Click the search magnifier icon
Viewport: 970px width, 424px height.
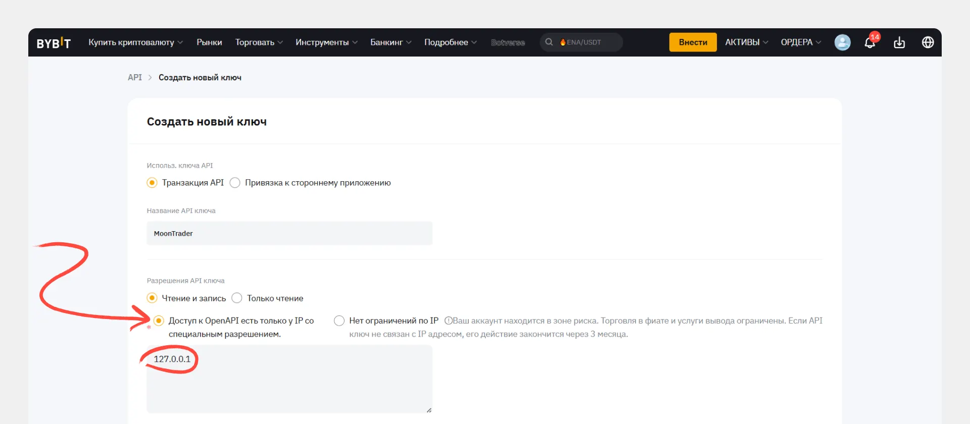[549, 42]
